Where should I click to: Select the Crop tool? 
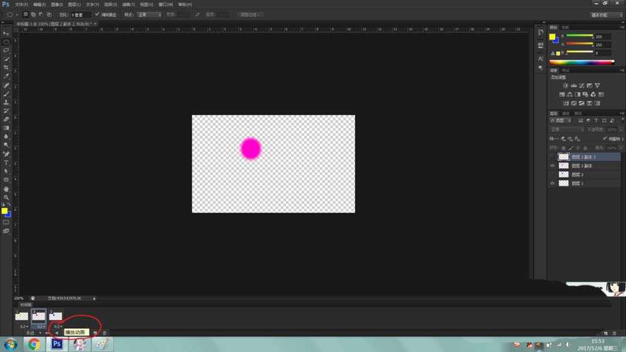pyautogui.click(x=6, y=68)
